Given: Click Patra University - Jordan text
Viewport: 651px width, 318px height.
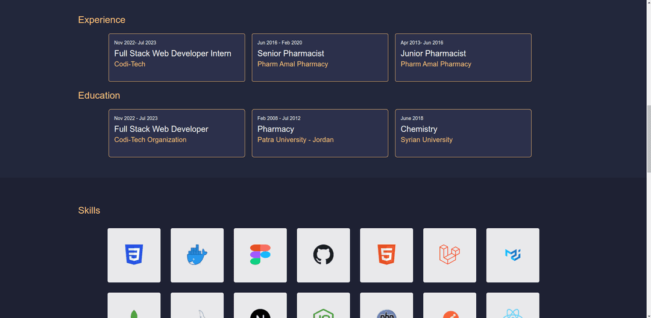Looking at the screenshot, I should 295,140.
